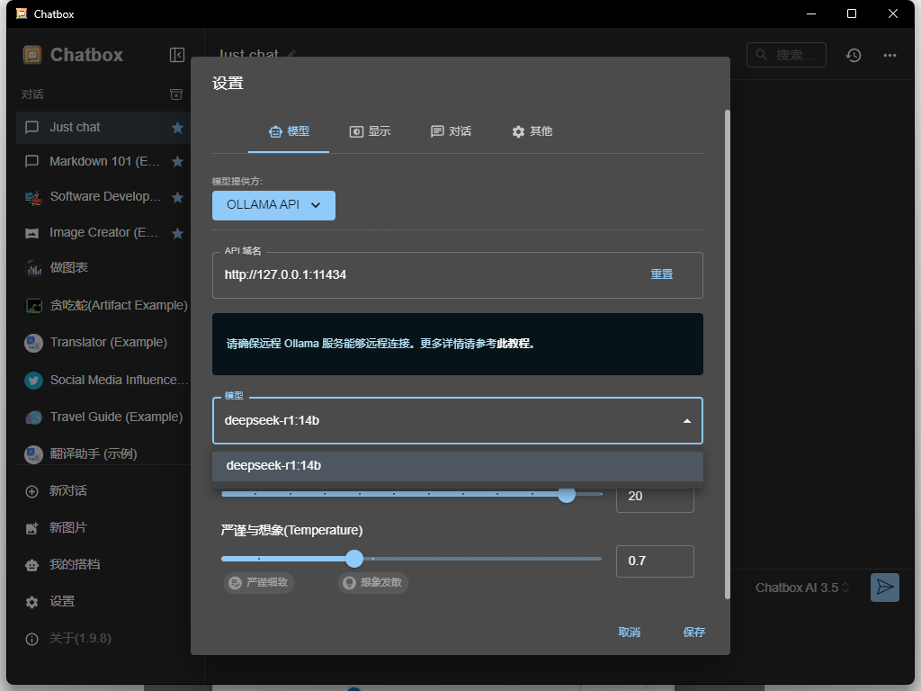Open the Social Media Influencer conversation
This screenshot has height=691, width=921.
point(103,381)
